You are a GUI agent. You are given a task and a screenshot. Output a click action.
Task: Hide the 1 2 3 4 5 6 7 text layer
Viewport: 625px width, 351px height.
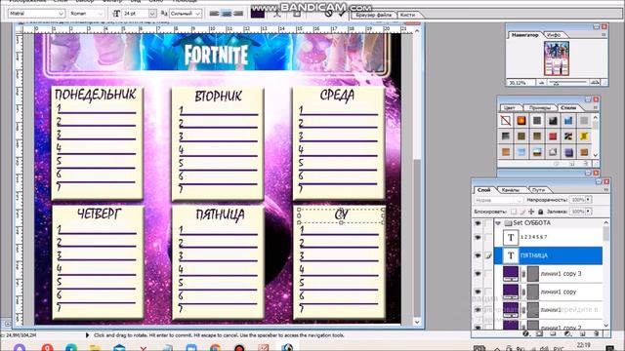pyautogui.click(x=478, y=237)
